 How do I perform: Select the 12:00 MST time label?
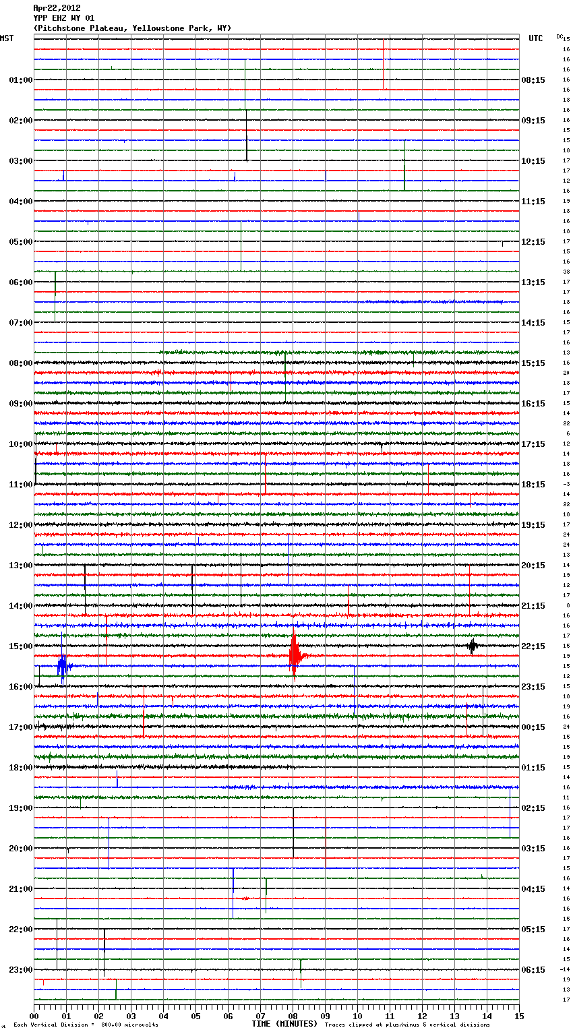click(20, 525)
